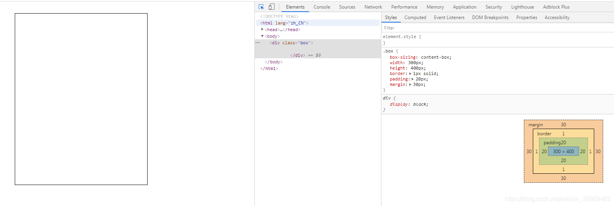Image resolution: width=614 pixels, height=206 pixels.
Task: Click the .box selector in the styles
Action: (388, 51)
